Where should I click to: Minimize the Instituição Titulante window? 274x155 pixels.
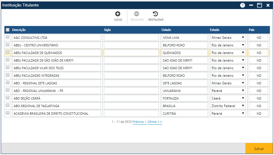[x=251, y=5]
